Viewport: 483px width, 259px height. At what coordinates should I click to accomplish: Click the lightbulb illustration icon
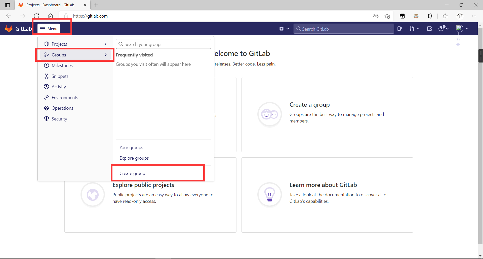[x=270, y=195]
